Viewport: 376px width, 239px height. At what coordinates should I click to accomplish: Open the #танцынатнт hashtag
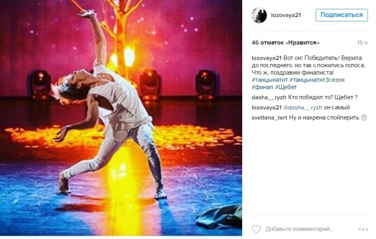pos(269,79)
